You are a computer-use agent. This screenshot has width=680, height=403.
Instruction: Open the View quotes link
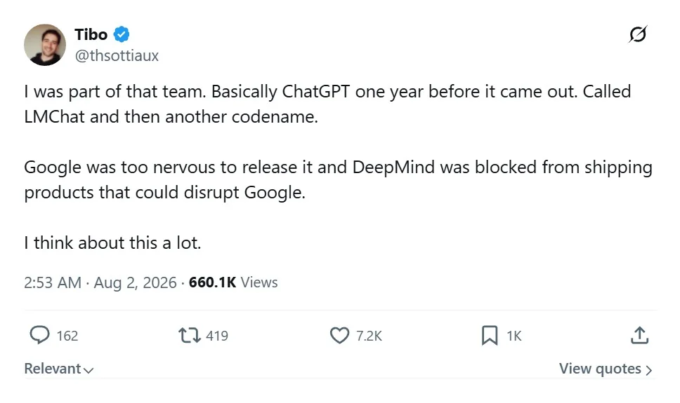606,369
